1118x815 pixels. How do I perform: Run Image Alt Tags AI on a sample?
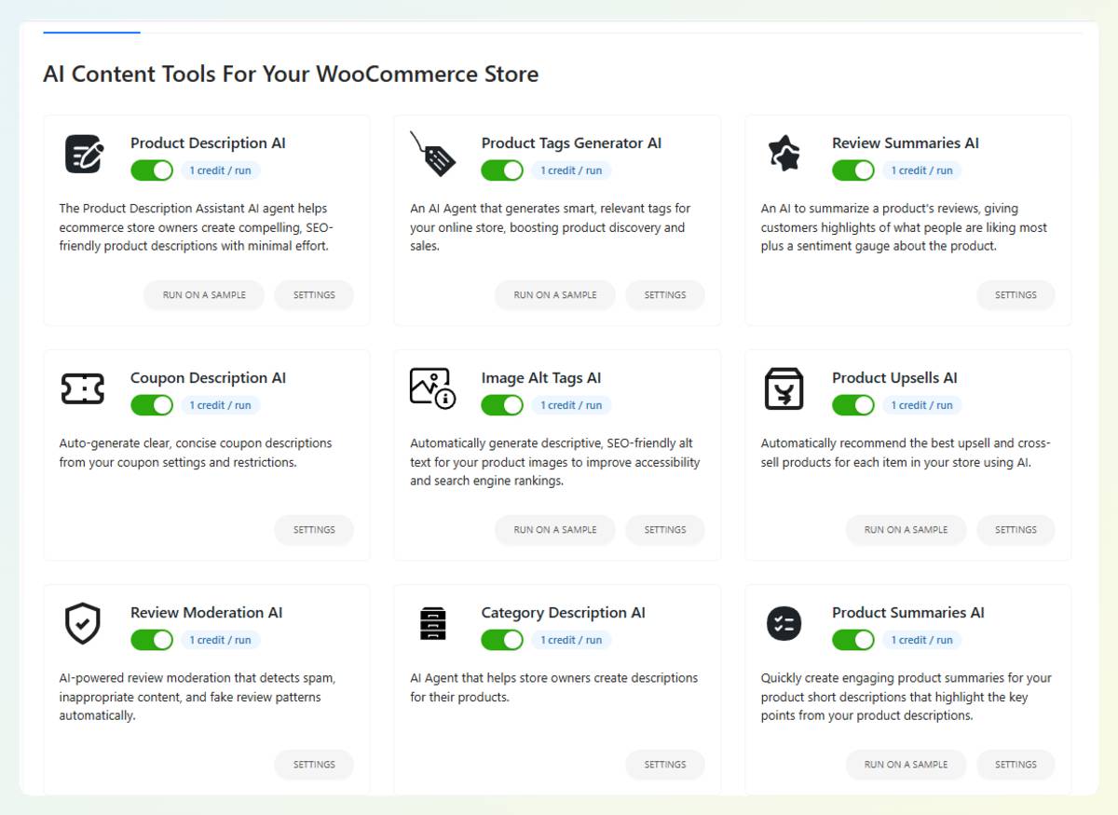(555, 530)
